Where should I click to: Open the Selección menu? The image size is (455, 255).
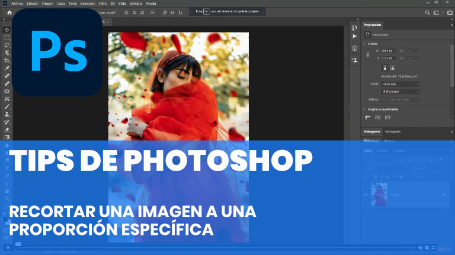point(88,4)
